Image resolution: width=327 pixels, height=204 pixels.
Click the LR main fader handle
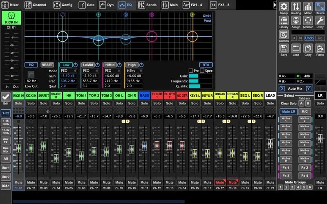pyautogui.click(x=320, y=139)
